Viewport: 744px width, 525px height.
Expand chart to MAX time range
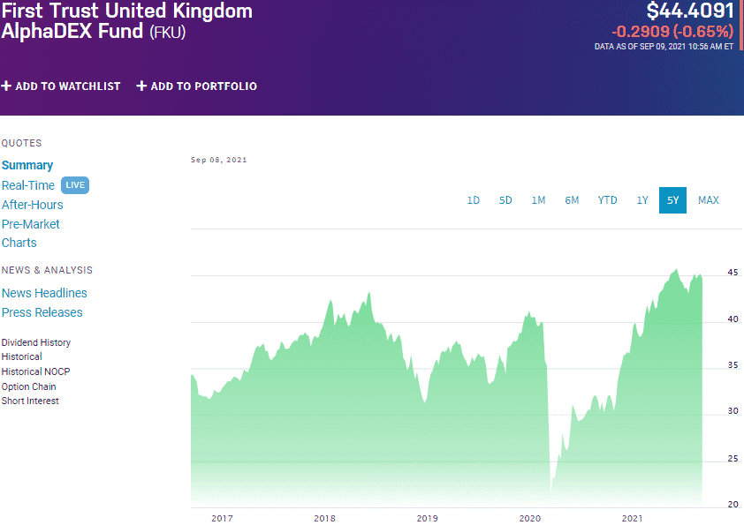point(708,200)
